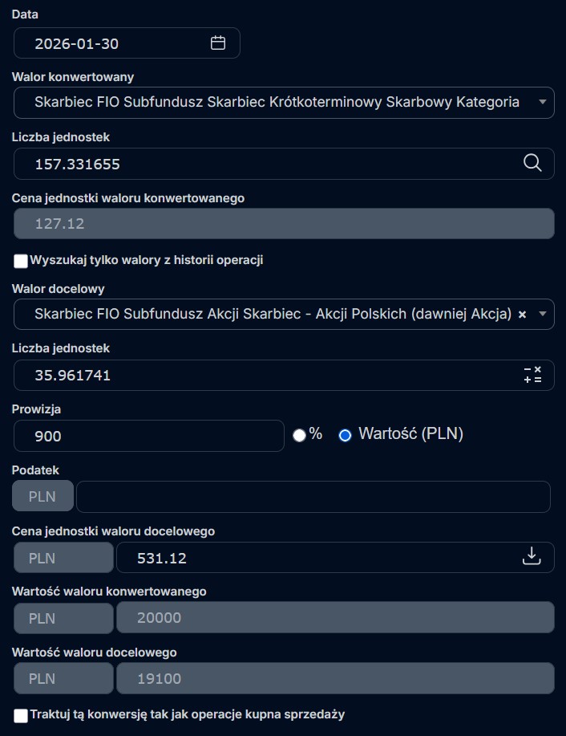Click the target unit price field 531.12
566x736 pixels.
click(x=313, y=557)
